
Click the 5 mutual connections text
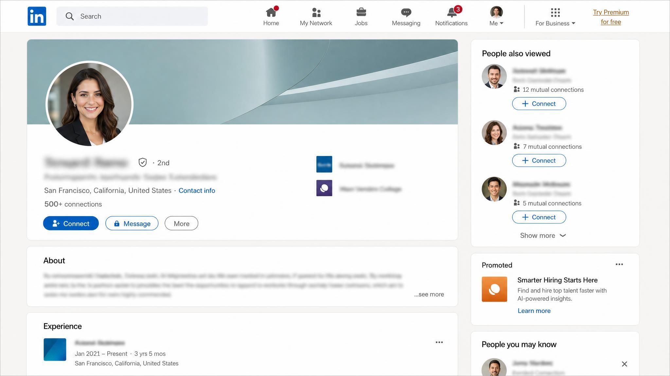coord(552,203)
